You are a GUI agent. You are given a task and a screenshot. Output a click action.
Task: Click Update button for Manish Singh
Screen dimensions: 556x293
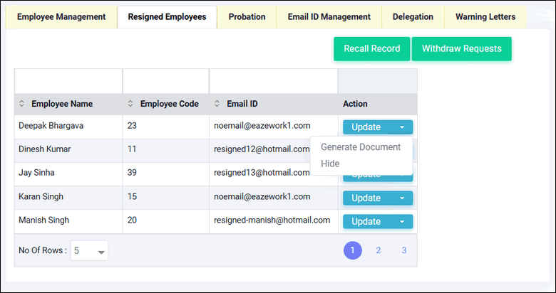point(366,222)
